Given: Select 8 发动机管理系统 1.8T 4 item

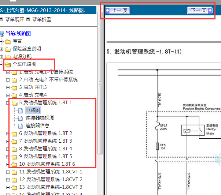Looking at the screenshot, I should click(x=45, y=149).
